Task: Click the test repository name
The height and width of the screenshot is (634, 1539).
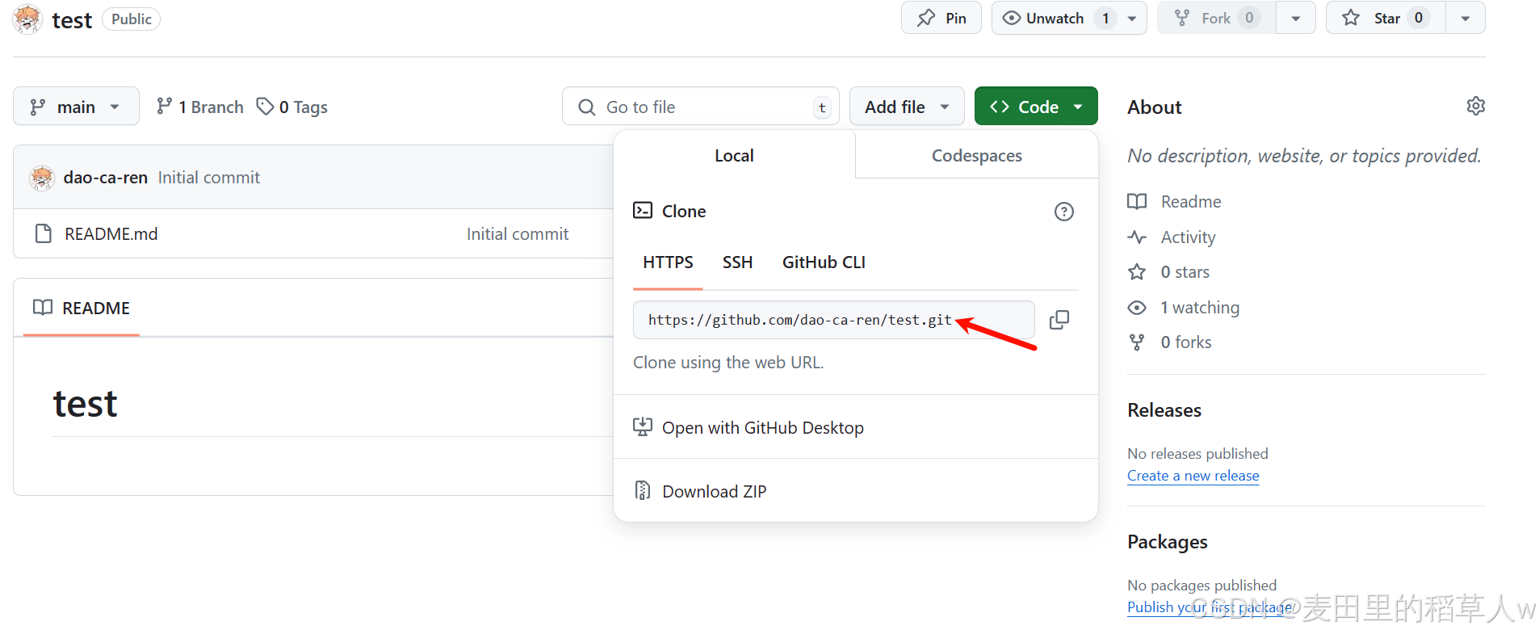Action: click(x=72, y=19)
